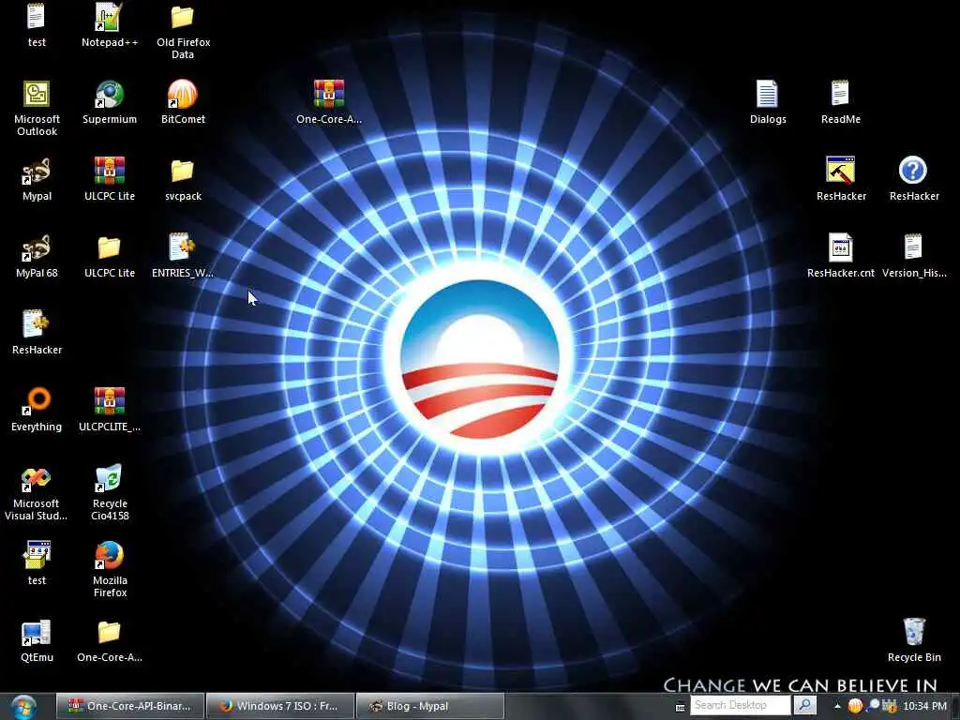The image size is (960, 720).
Task: Click the Search Desktop magnifier button
Action: (x=805, y=705)
